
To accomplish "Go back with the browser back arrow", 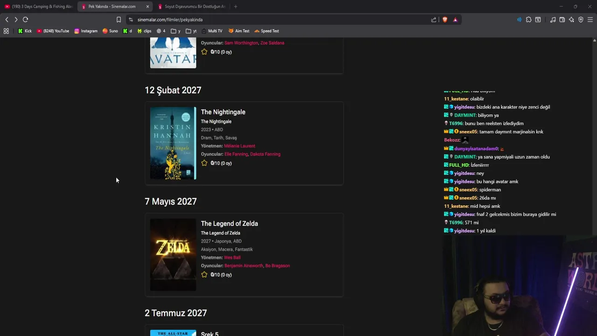I will tap(7, 20).
